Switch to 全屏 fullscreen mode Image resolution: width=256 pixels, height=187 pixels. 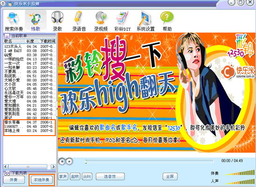click(x=170, y=176)
